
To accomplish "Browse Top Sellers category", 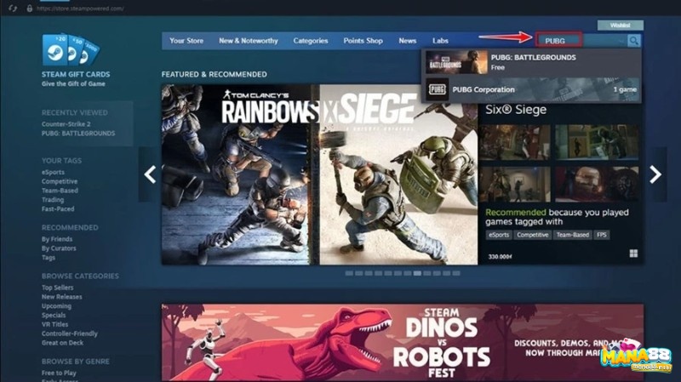I will [57, 288].
